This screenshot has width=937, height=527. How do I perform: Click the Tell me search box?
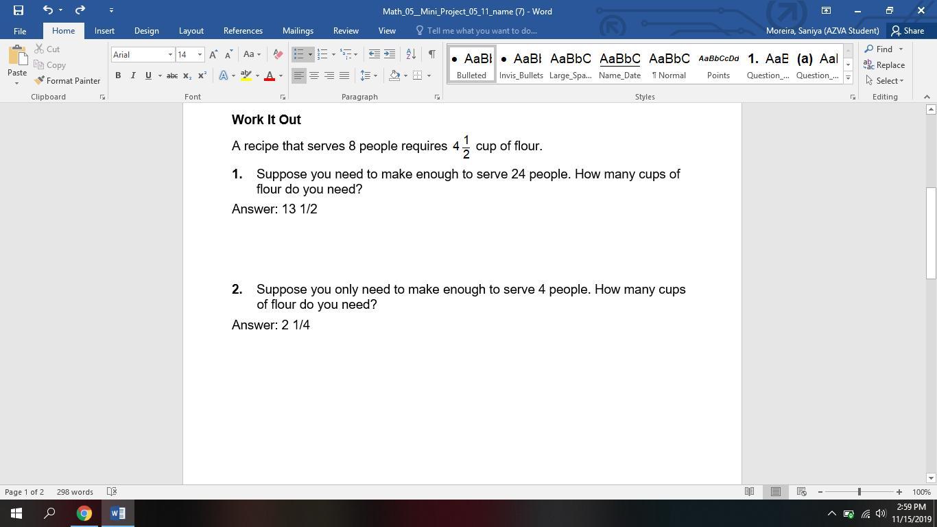pyautogui.click(x=477, y=31)
